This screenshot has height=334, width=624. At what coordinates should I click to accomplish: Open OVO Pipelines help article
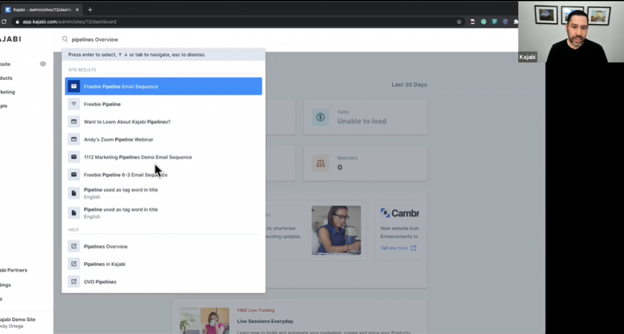(x=163, y=282)
